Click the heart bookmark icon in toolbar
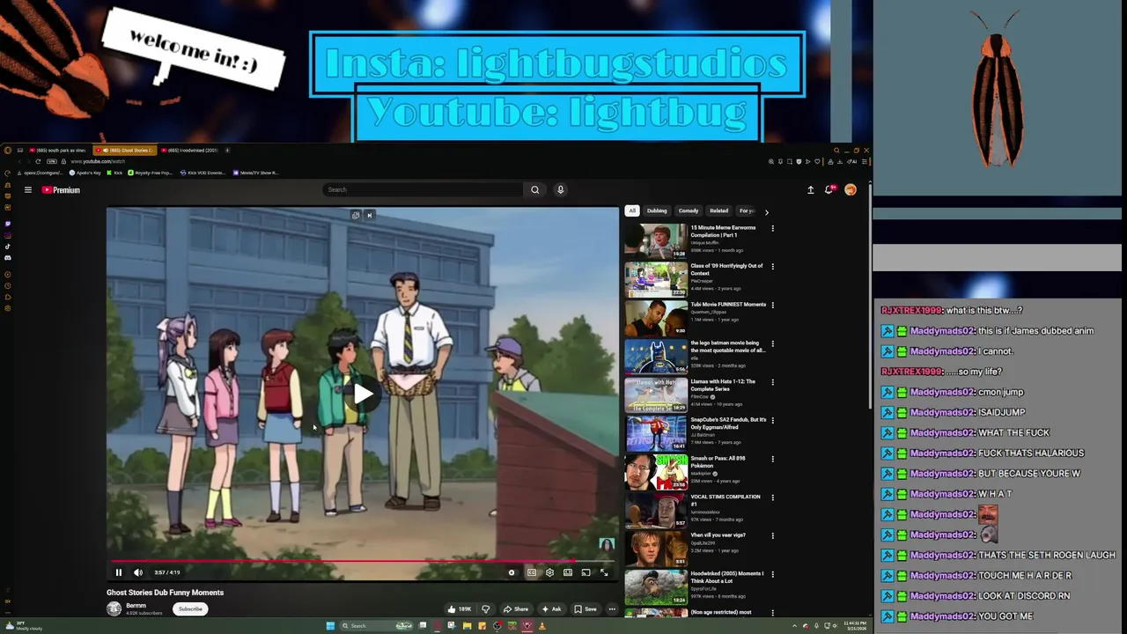The image size is (1127, 634). (818, 161)
